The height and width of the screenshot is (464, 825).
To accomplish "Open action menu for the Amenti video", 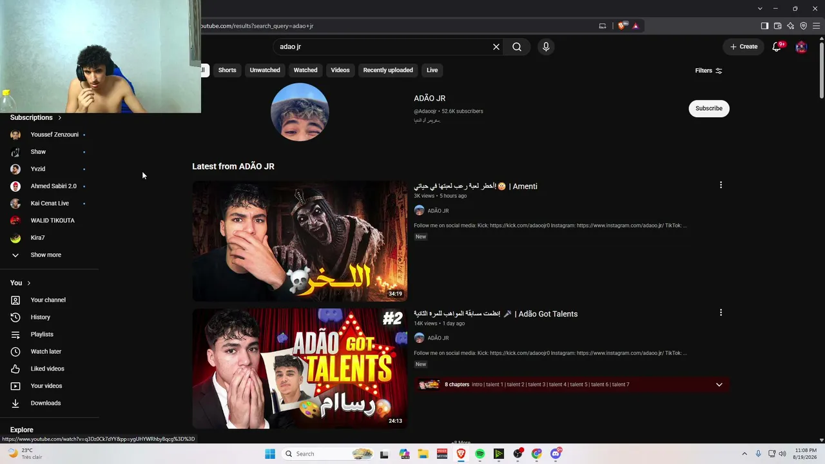I will coord(721,185).
